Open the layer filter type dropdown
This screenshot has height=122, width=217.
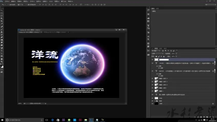[x=156, y=51]
